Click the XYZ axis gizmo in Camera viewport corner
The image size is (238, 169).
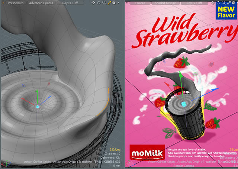coord(131,163)
